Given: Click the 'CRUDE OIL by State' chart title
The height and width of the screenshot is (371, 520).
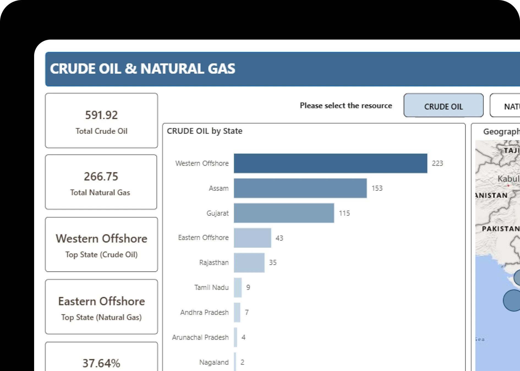Looking at the screenshot, I should point(204,131).
